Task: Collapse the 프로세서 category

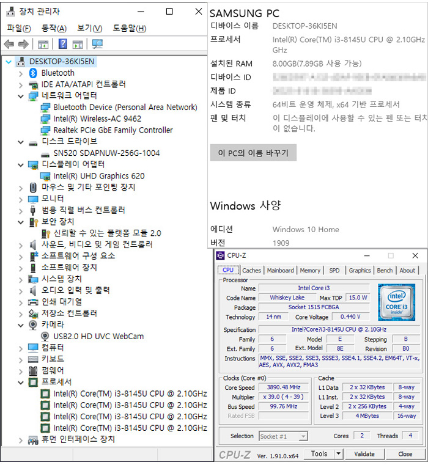Action: (20, 383)
